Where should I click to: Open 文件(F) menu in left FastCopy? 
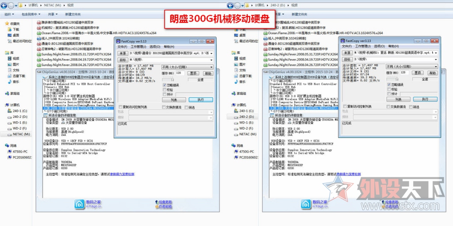click(x=123, y=47)
